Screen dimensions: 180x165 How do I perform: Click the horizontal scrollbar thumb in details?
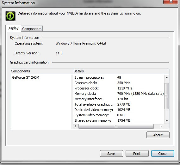coord(116,126)
